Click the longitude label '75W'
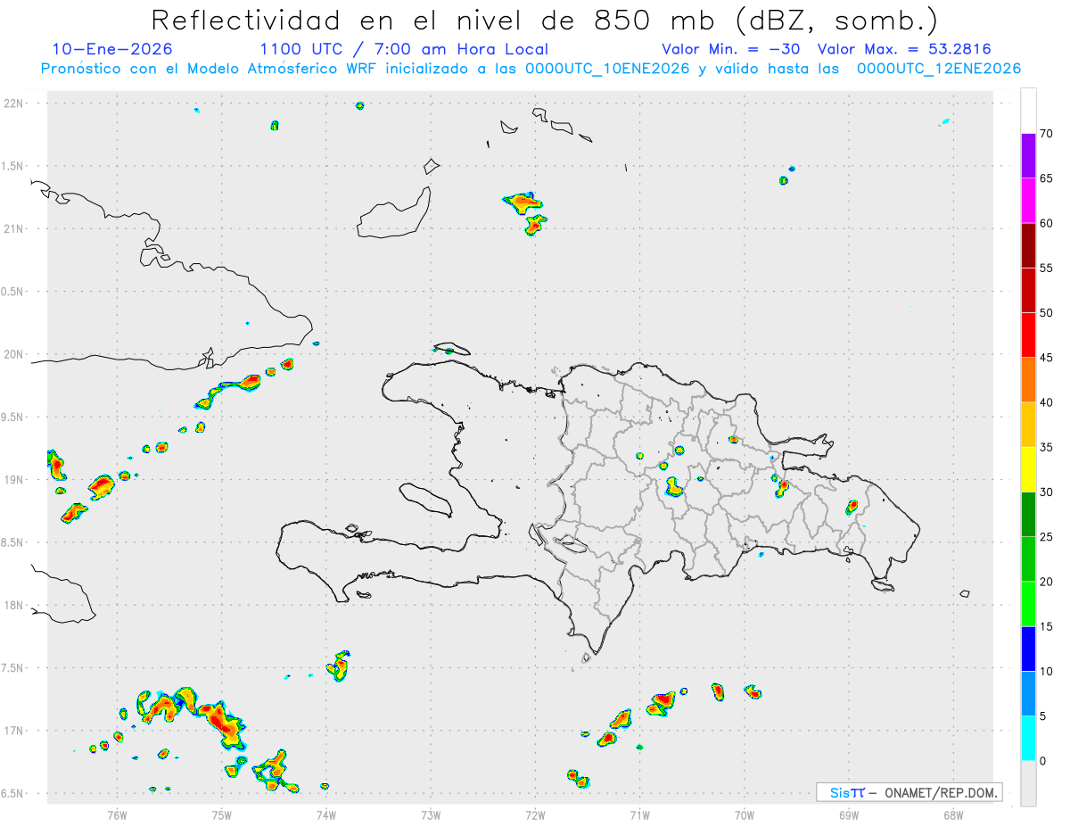The width and height of the screenshot is (1070, 827). [222, 815]
